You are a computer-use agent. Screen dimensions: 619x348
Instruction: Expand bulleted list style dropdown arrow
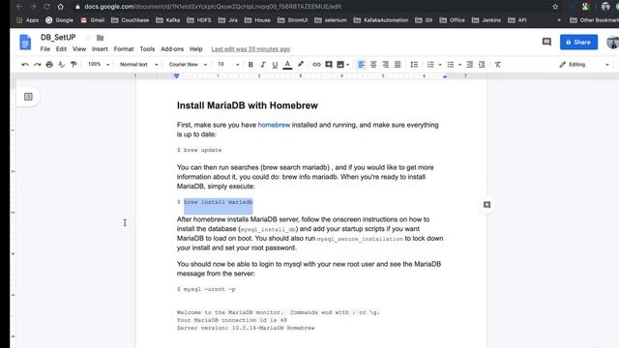point(459,65)
